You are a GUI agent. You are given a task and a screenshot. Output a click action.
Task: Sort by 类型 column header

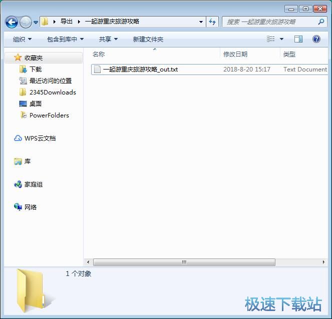(x=289, y=54)
